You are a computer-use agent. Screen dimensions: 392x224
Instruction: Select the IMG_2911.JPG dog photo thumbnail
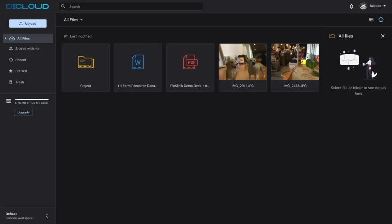click(243, 62)
